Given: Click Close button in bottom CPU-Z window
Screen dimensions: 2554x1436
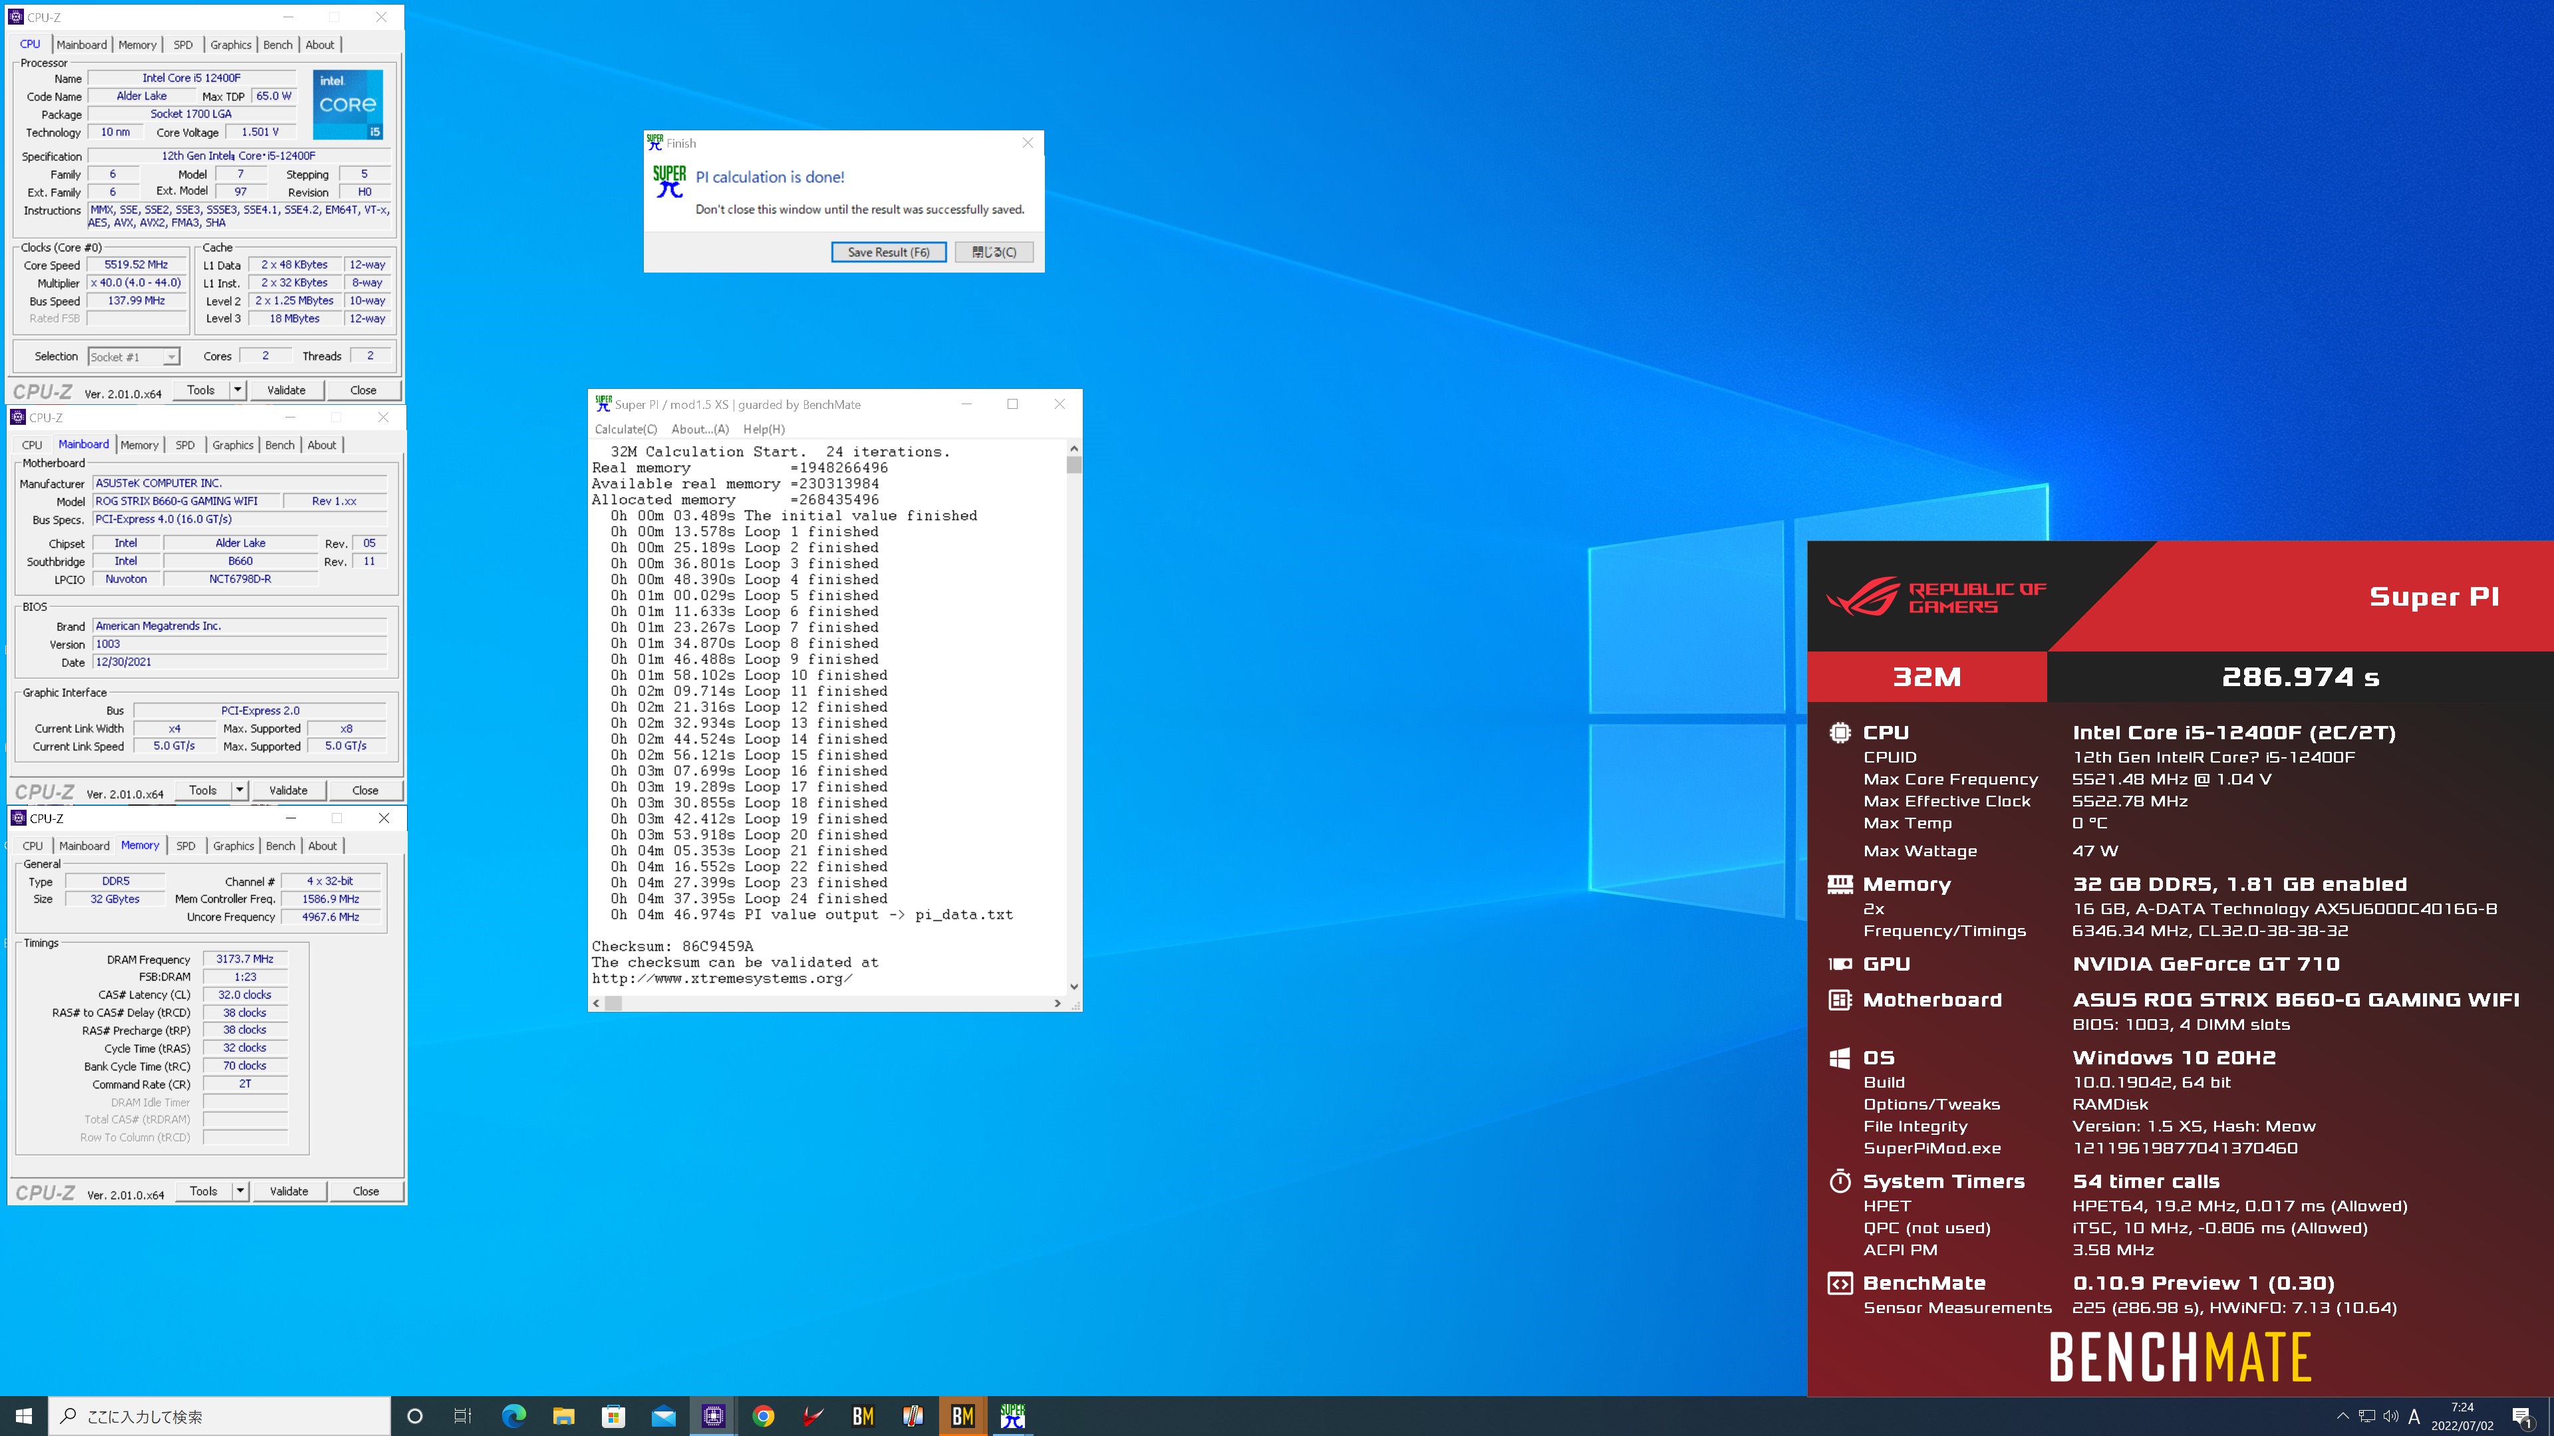Looking at the screenshot, I should pyautogui.click(x=366, y=1191).
